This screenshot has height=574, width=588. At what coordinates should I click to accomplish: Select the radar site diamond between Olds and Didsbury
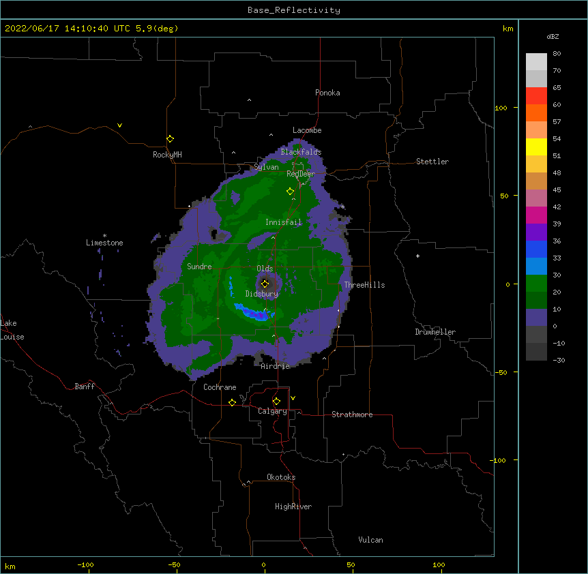[x=265, y=284]
